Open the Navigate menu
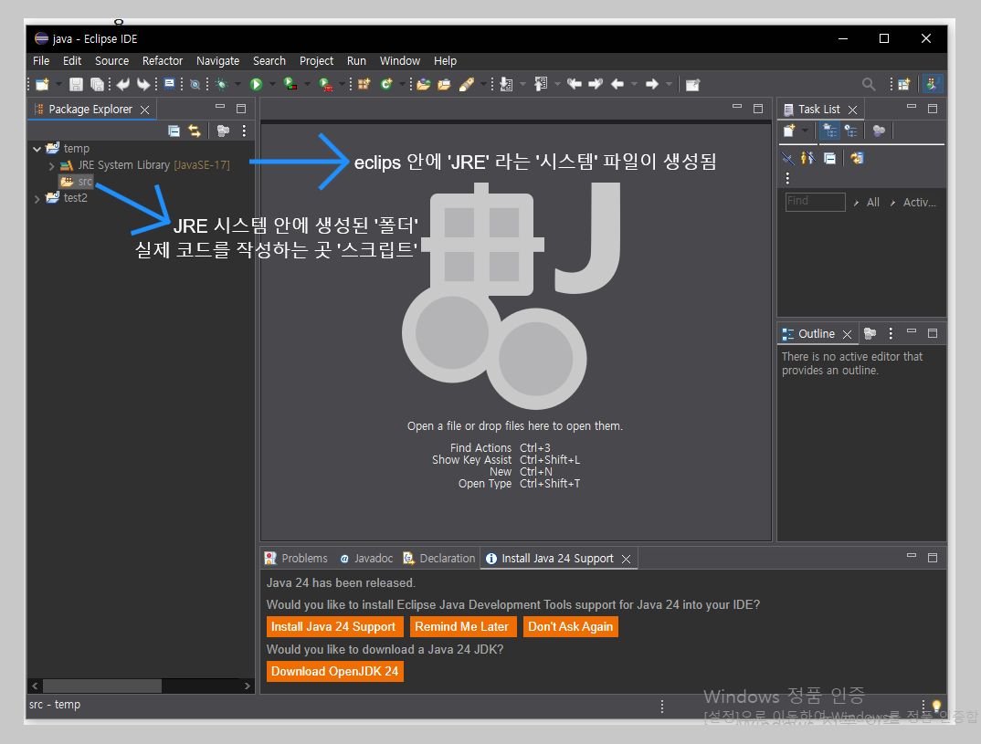The image size is (981, 744). pos(217,60)
